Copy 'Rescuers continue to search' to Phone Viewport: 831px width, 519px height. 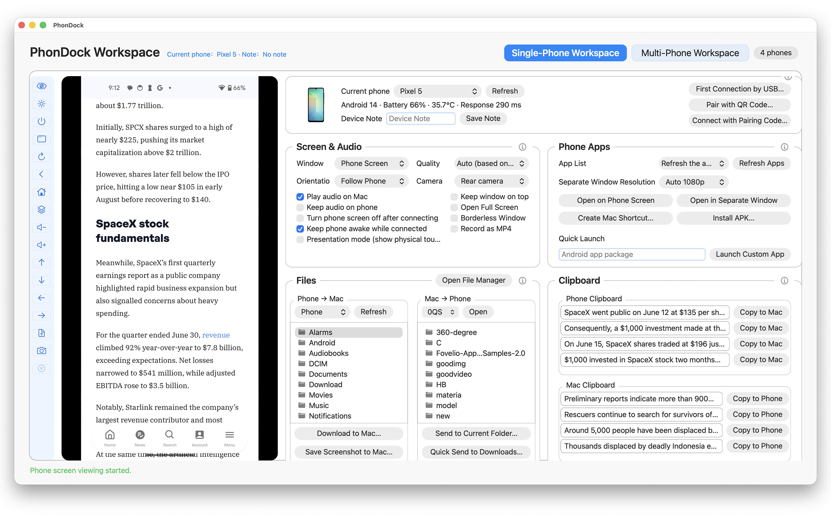tap(757, 414)
